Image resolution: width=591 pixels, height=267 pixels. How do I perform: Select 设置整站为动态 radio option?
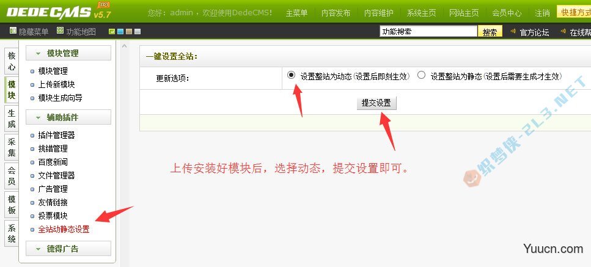tap(290, 75)
